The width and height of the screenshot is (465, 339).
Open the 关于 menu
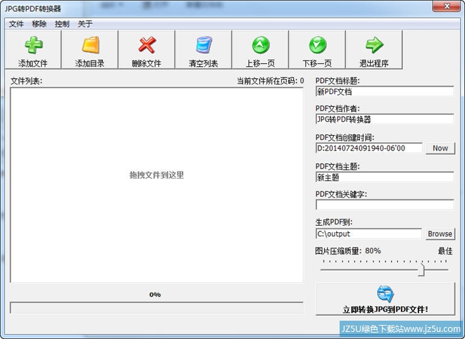coord(85,24)
